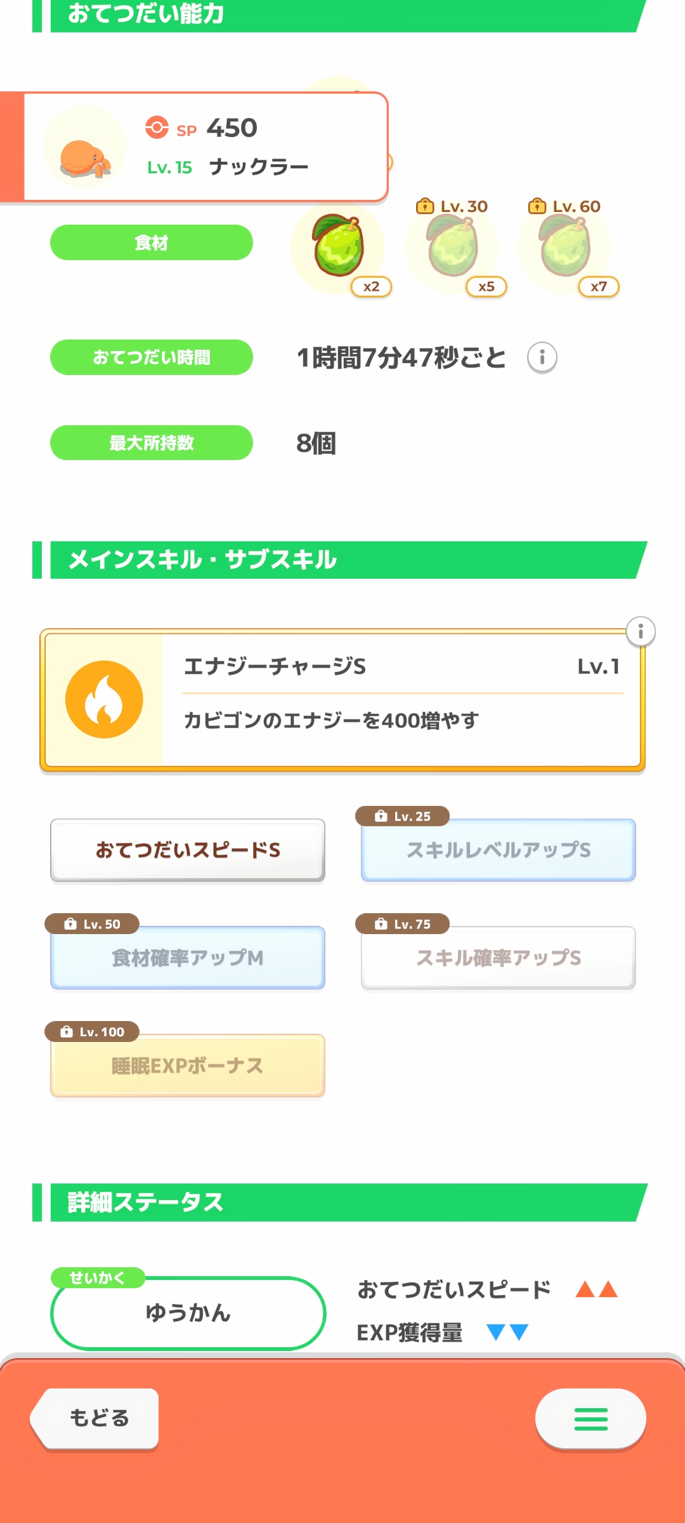
Task: Tap the 最大所持数 green label
Action: point(152,443)
